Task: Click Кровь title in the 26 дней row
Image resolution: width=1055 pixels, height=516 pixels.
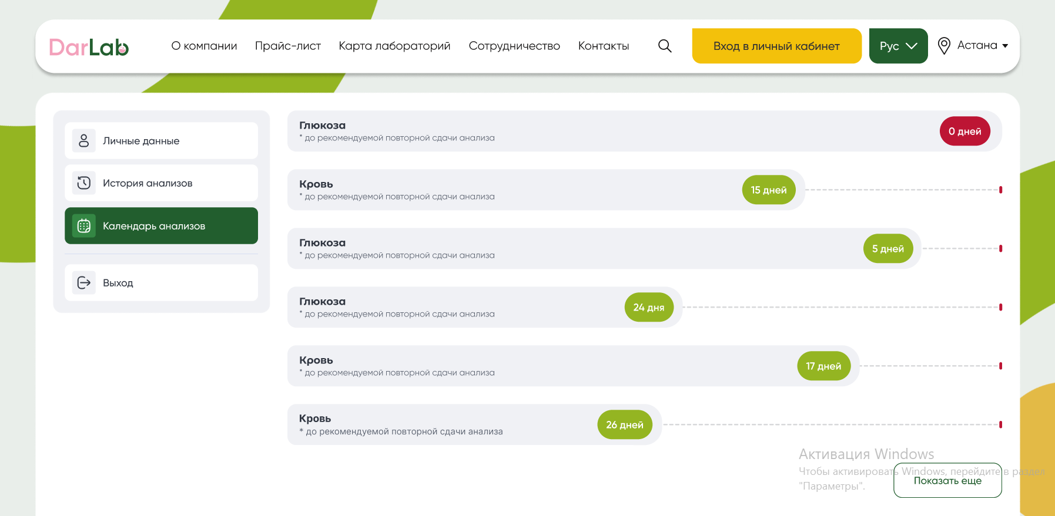Action: pos(315,419)
